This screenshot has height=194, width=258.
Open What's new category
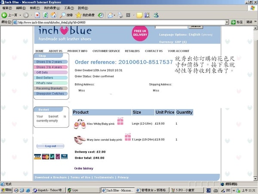(51, 83)
